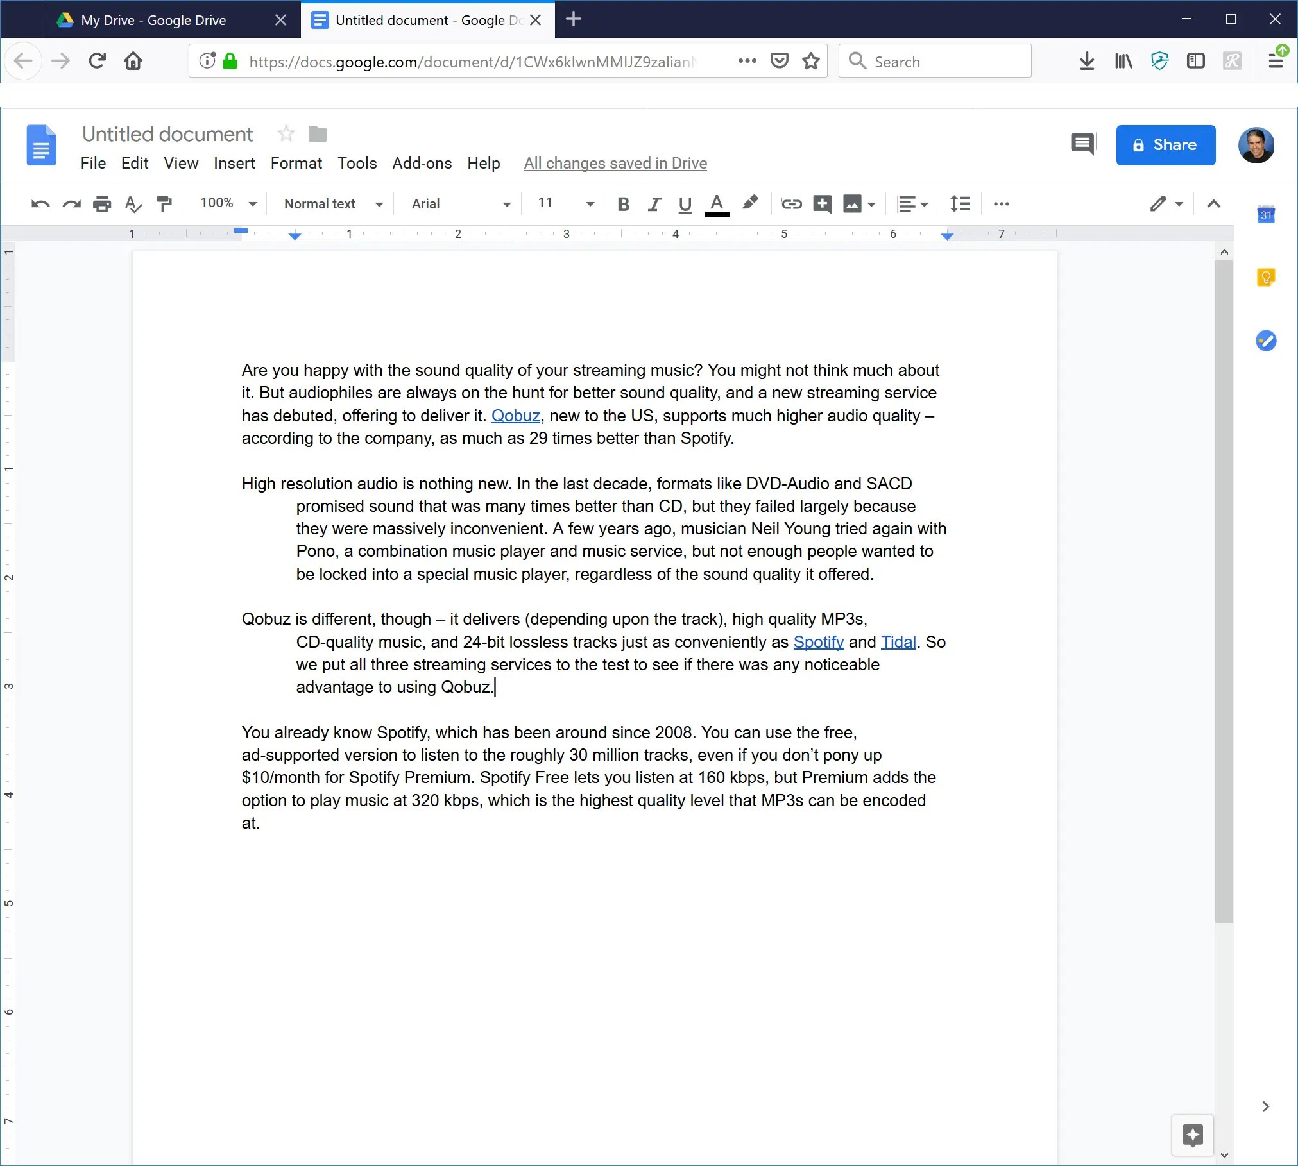Open the Format menu
The width and height of the screenshot is (1298, 1166).
(296, 164)
